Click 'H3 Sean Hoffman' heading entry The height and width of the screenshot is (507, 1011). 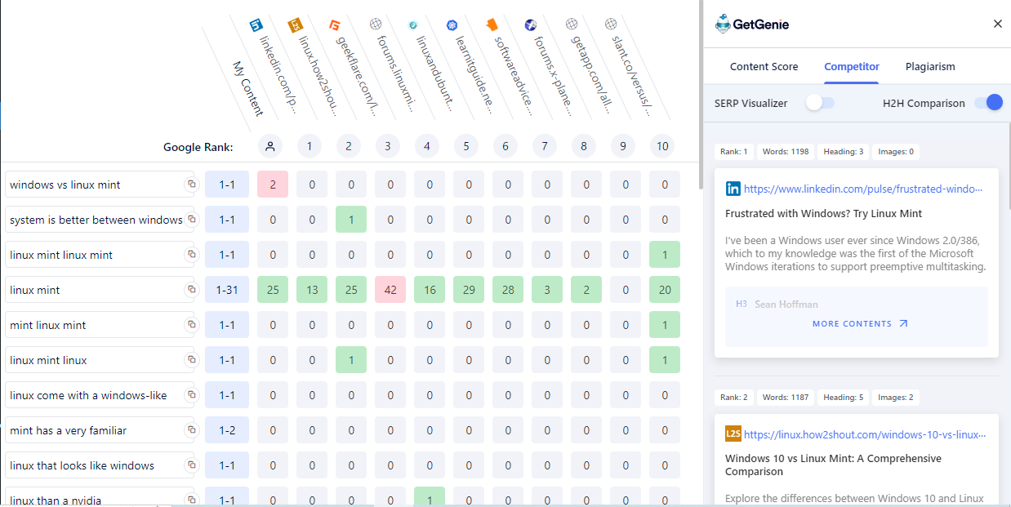coord(777,305)
